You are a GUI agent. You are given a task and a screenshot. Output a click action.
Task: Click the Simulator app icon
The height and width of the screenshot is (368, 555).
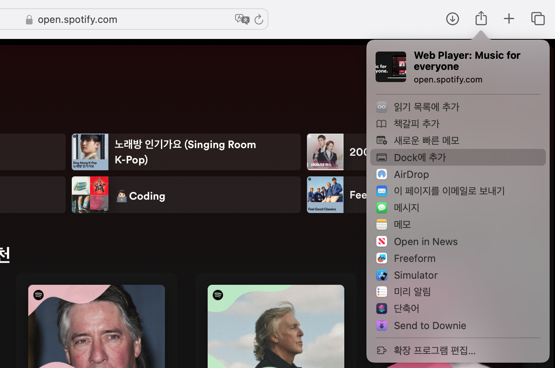click(x=382, y=275)
